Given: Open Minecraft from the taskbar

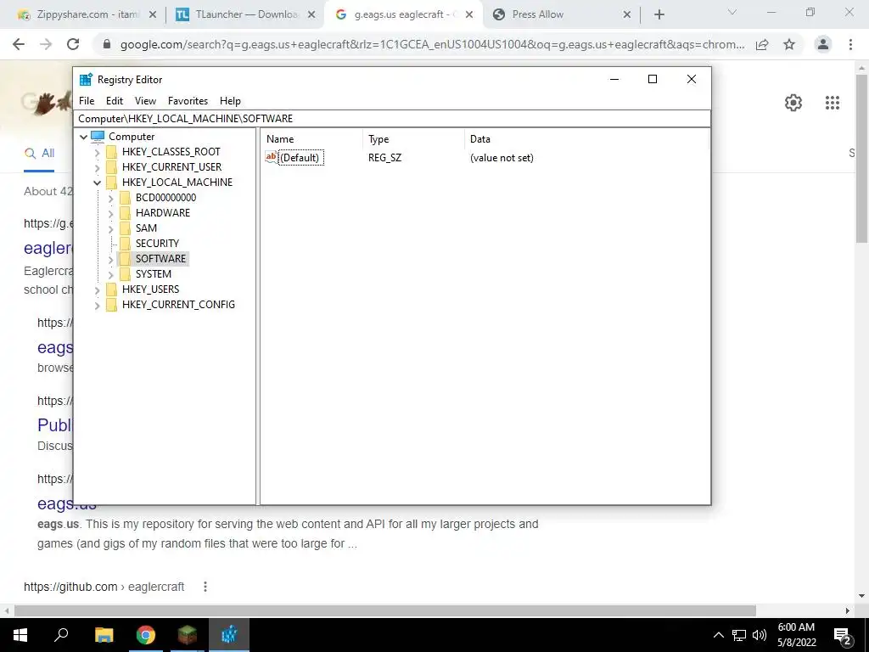Looking at the screenshot, I should point(188,635).
